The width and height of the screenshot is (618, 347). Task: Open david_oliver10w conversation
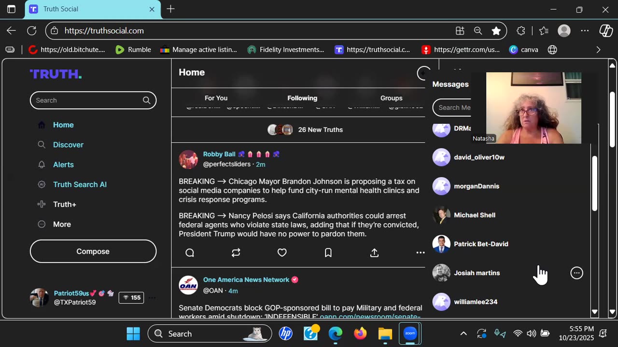[x=479, y=157]
